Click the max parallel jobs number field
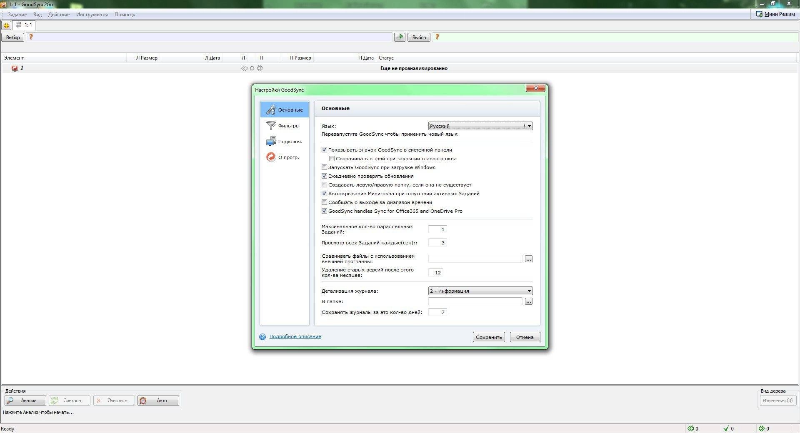 (x=437, y=229)
